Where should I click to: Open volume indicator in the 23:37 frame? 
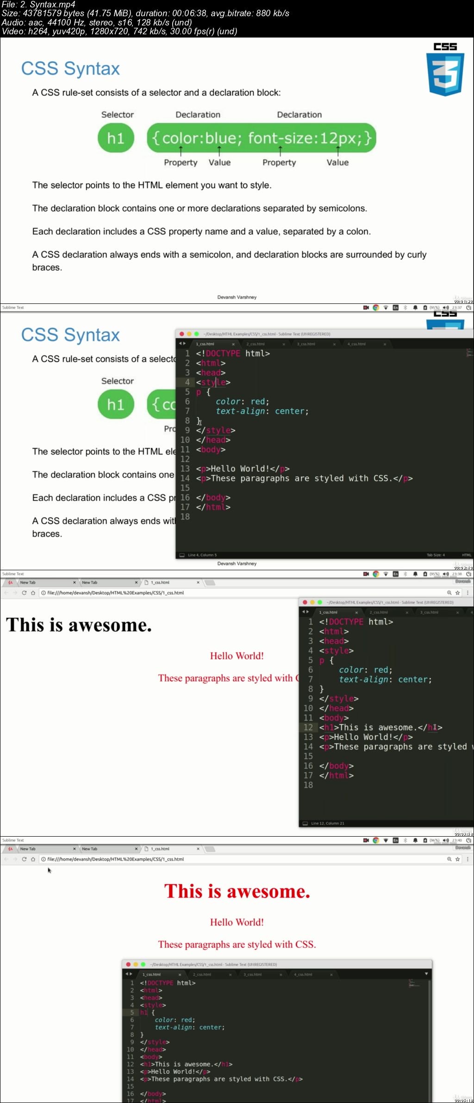click(446, 308)
